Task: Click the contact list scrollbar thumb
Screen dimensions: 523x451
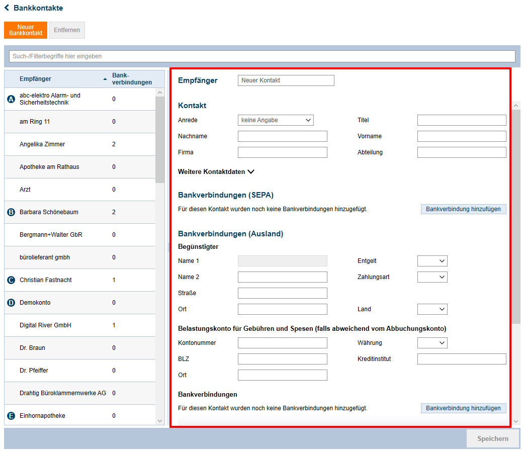Action: click(160, 140)
